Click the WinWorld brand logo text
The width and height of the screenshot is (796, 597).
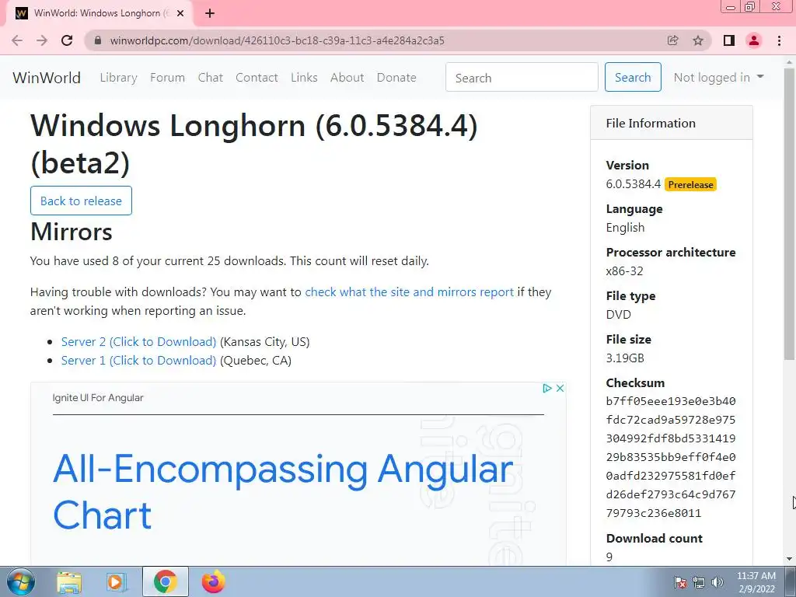(x=47, y=77)
